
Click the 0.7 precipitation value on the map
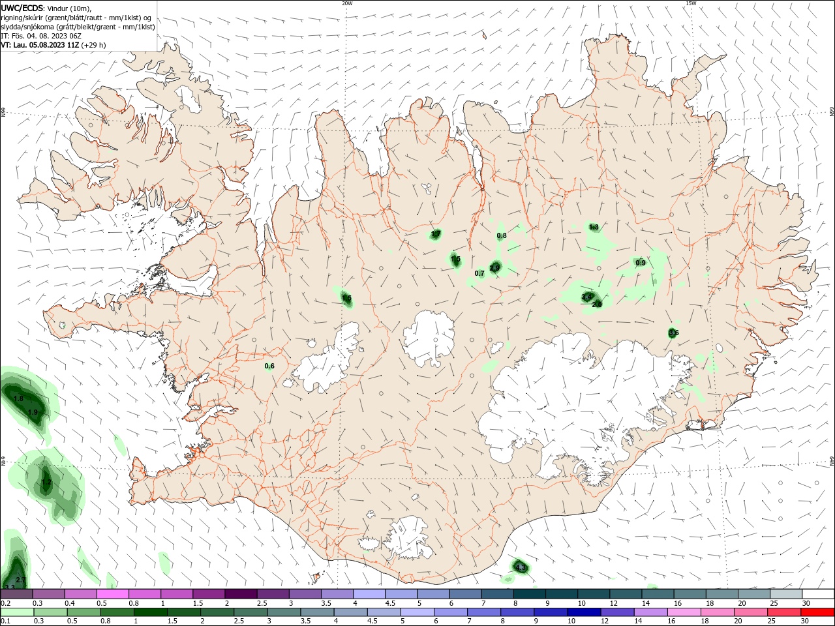tap(479, 273)
